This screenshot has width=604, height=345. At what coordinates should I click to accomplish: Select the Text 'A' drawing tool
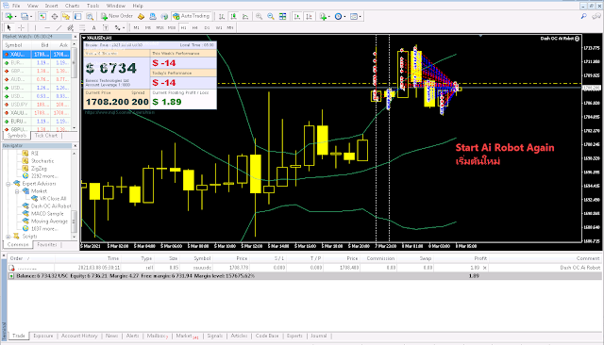coord(93,27)
